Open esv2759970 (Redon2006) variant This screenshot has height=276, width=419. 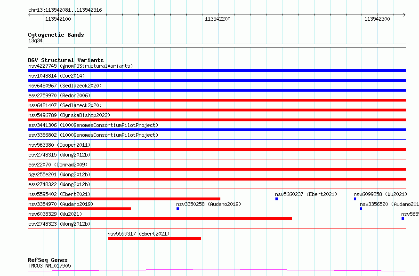coord(59,95)
